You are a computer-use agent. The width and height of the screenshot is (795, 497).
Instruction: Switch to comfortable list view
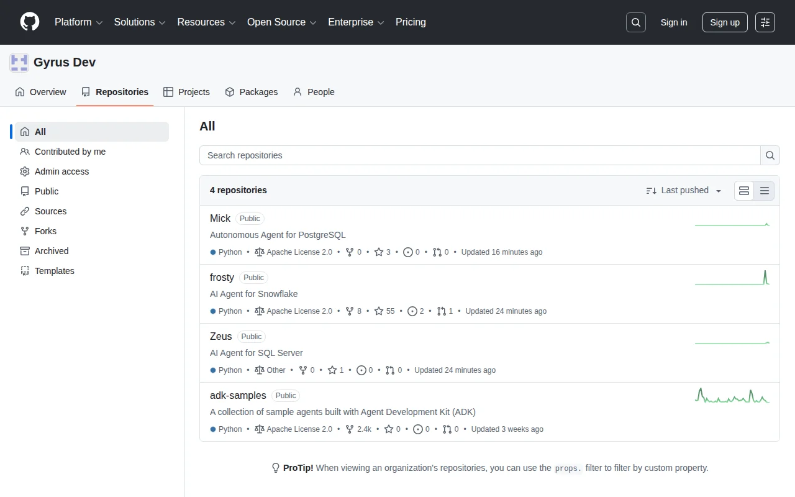pos(744,191)
